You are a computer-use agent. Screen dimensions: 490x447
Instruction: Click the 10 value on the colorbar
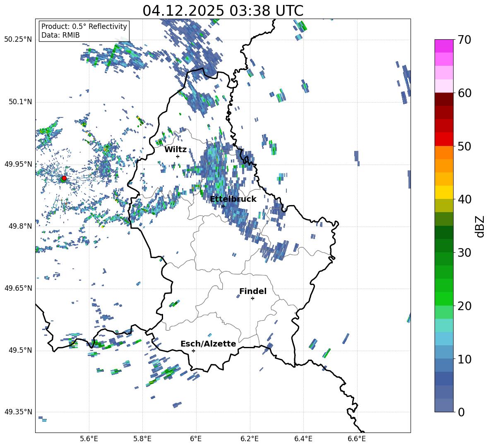point(464,359)
